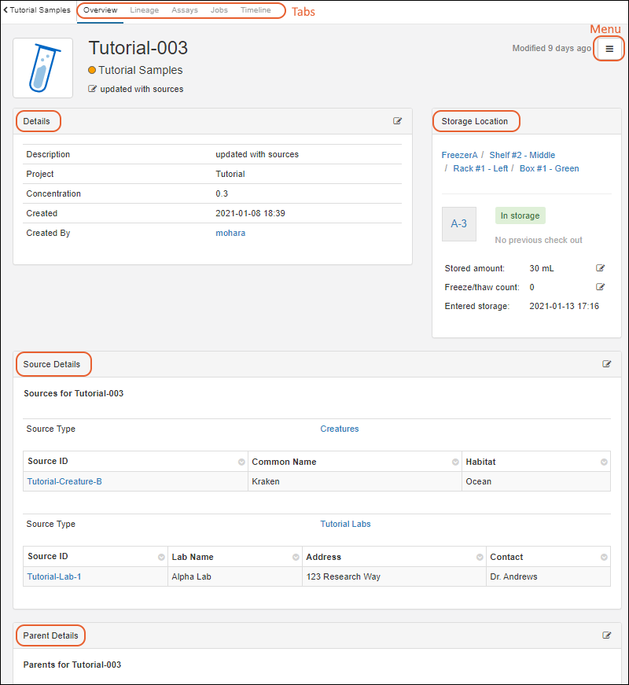This screenshot has width=629, height=685.
Task: Click the edit icon beside 'updated with sources'
Action: (93, 89)
